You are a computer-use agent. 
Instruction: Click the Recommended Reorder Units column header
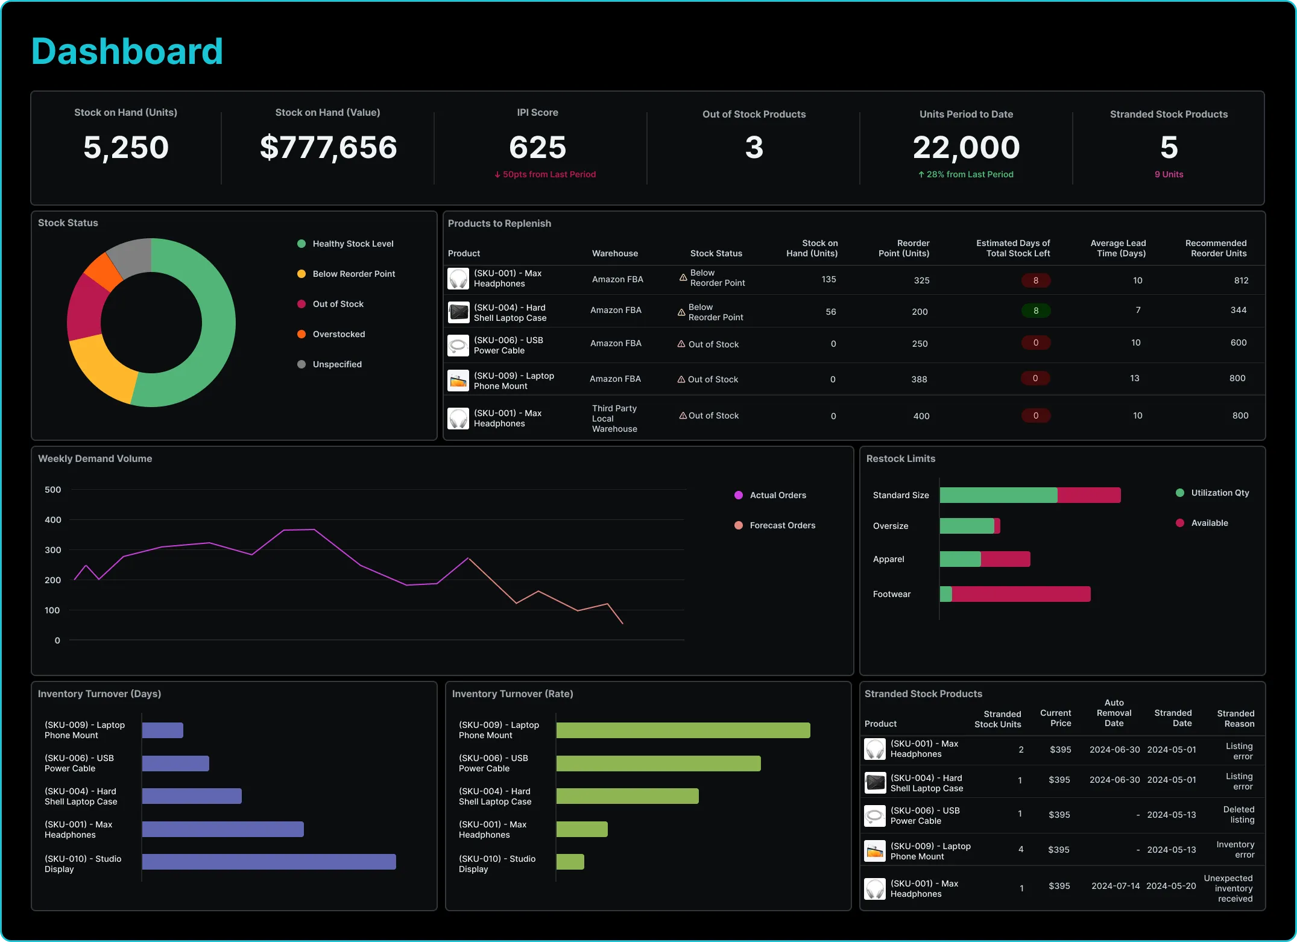tap(1216, 248)
